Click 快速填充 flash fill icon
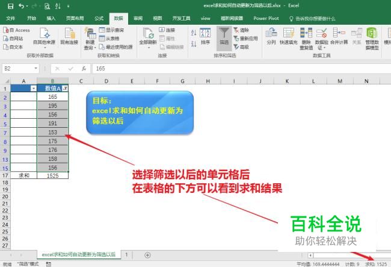This screenshot has width=391, height=267. point(289,37)
